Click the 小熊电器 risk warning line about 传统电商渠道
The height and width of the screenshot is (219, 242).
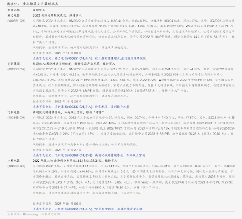87,193
